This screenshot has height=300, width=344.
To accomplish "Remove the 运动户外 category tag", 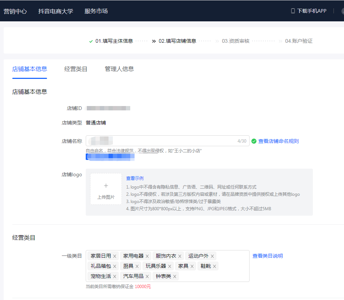I will coord(212,256).
